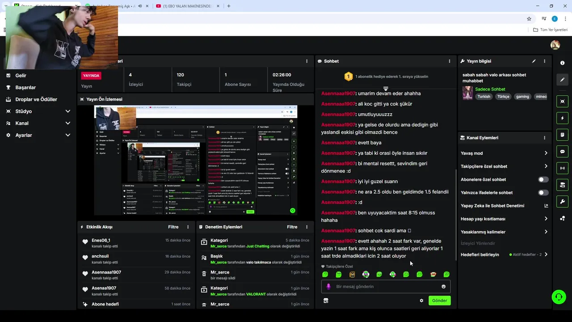Send the message with Gönder button
Screen dimensions: 572x322
[439, 301]
